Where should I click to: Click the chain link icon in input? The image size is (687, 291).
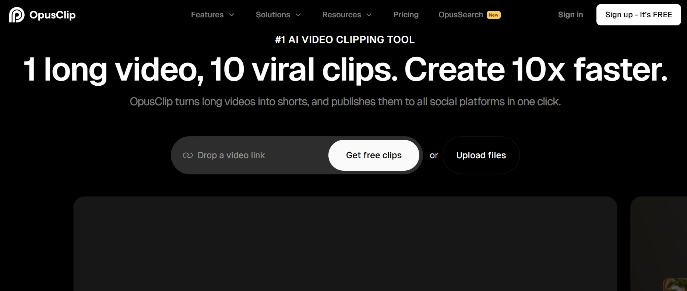[x=188, y=155]
